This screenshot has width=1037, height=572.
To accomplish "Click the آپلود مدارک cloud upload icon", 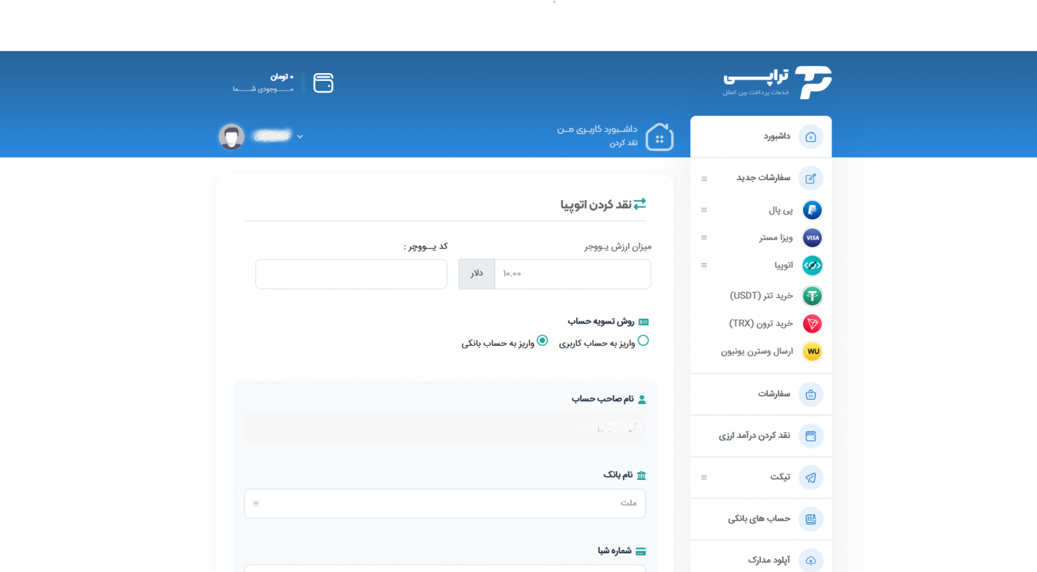I will click(811, 560).
